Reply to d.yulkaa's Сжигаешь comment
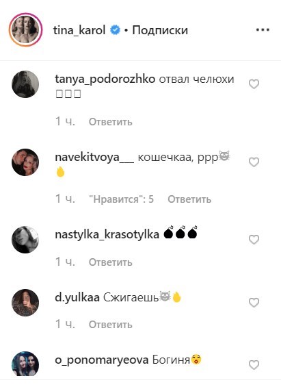The height and width of the screenshot is (387, 281). 110,325
